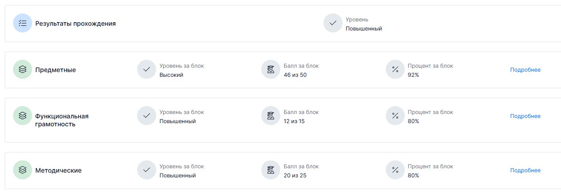Open Подробнее for Функциональная грамотность block

(x=525, y=116)
